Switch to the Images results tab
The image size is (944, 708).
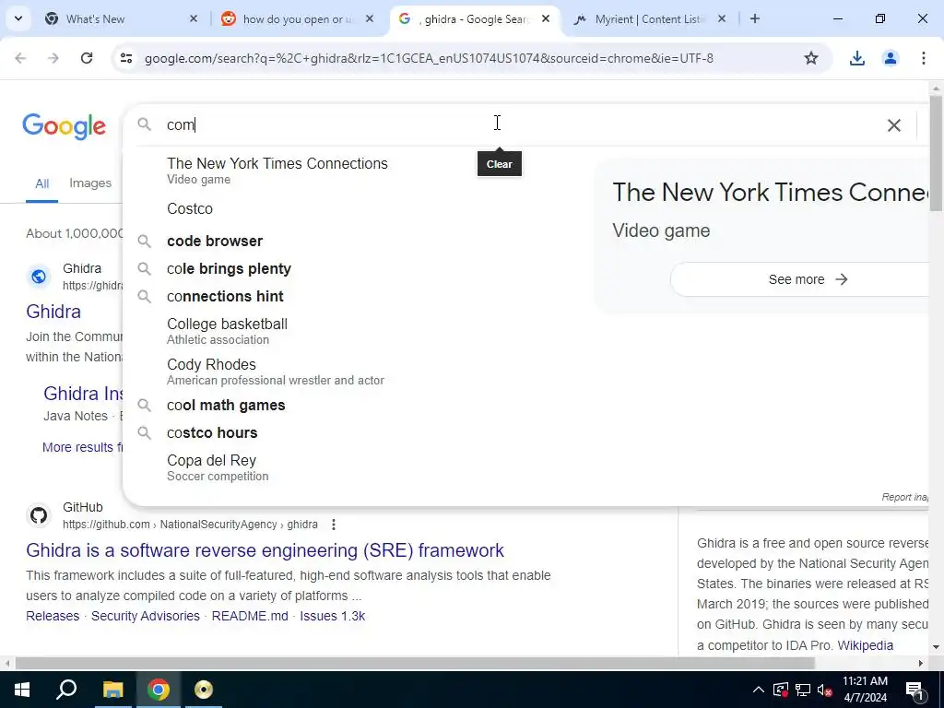90,183
